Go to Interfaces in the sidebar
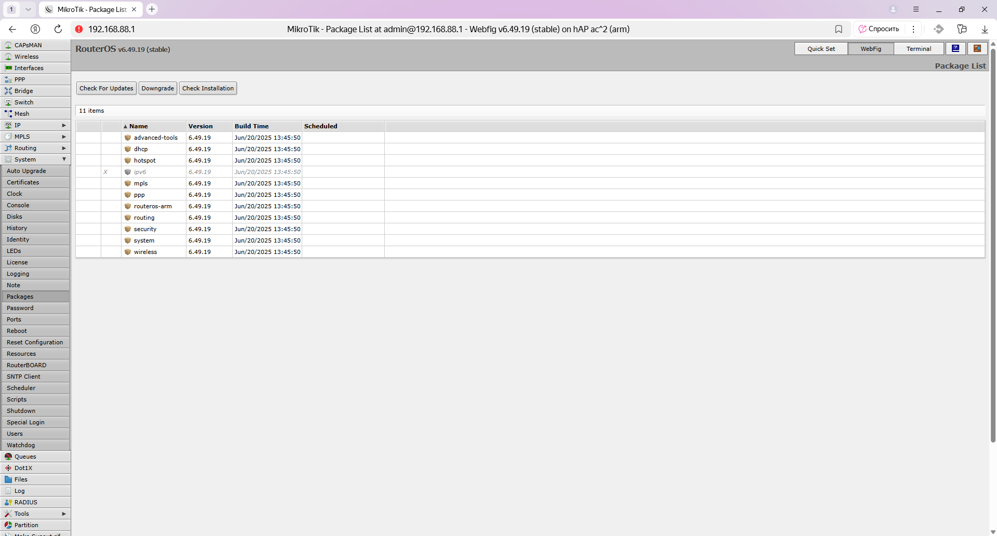 click(35, 68)
